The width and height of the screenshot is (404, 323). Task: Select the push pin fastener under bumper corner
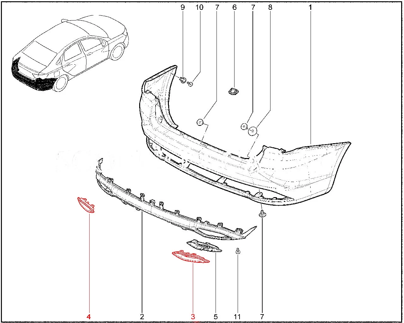(x=262, y=214)
